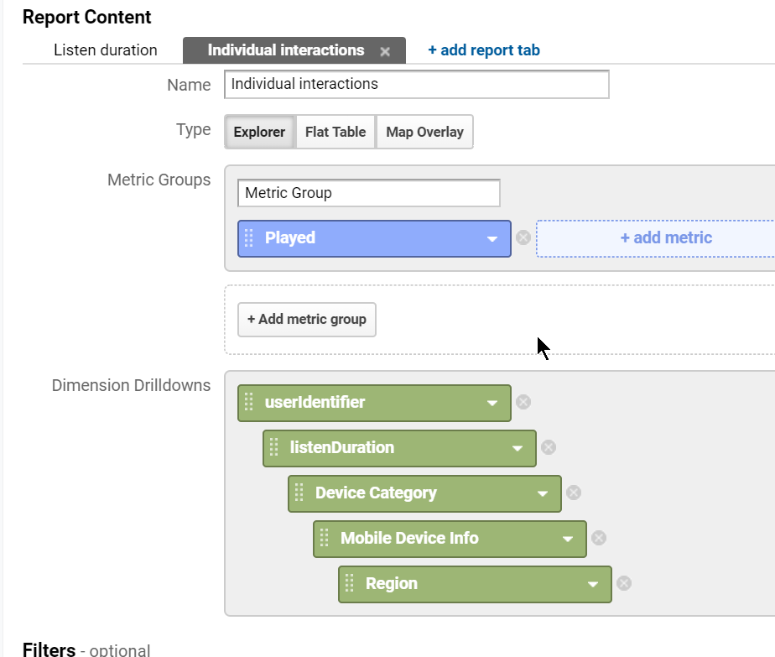Delete the Device Category drilldown

click(x=574, y=493)
